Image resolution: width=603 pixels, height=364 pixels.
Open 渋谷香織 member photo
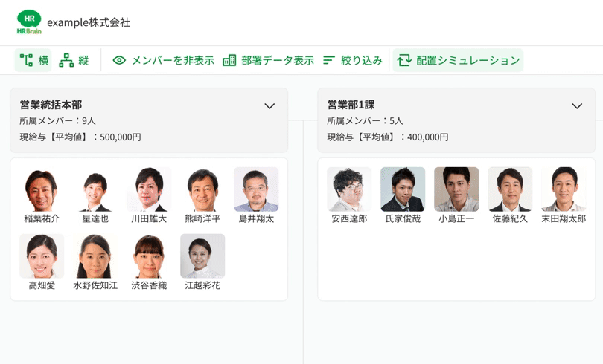149,256
